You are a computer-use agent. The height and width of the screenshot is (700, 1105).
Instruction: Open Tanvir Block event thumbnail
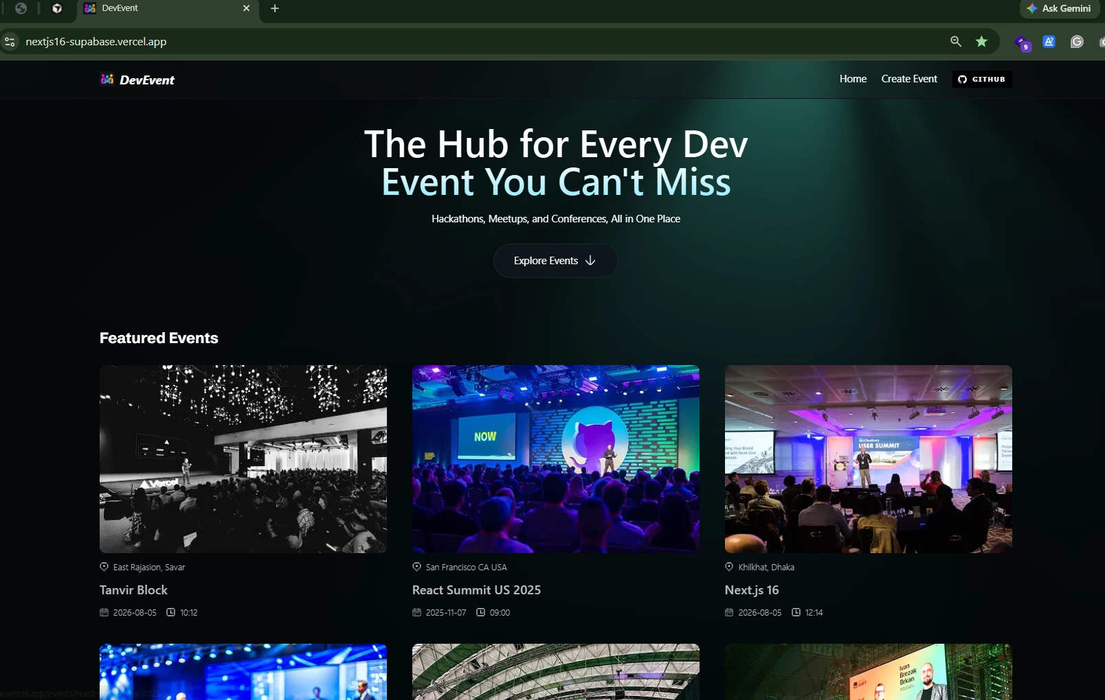(x=243, y=459)
